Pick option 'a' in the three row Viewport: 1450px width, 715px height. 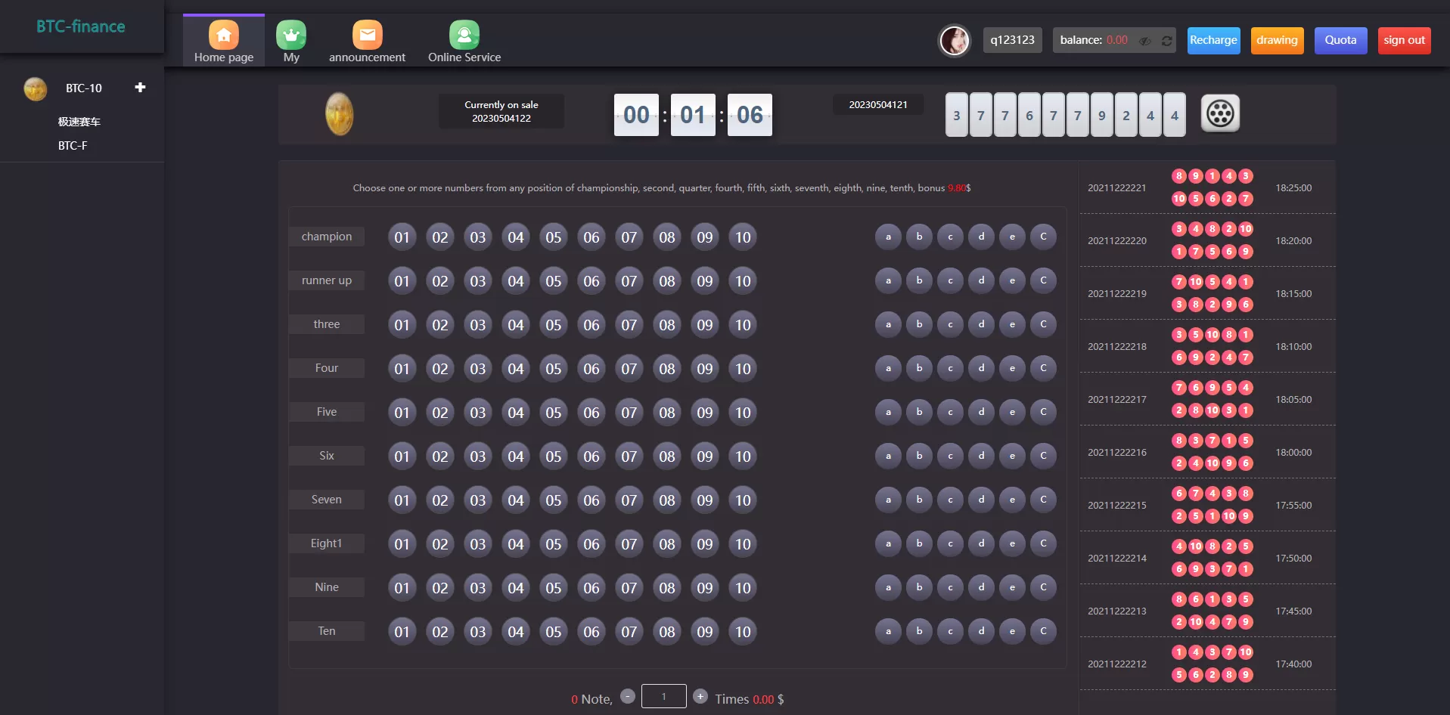pyautogui.click(x=888, y=324)
